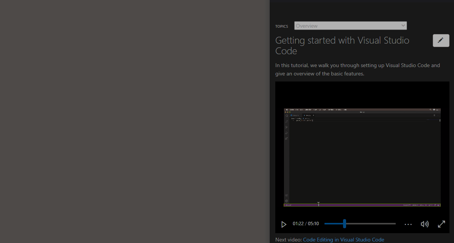
Task: Click the Manage gear icon at activity bar bottom
Action: click(286, 201)
